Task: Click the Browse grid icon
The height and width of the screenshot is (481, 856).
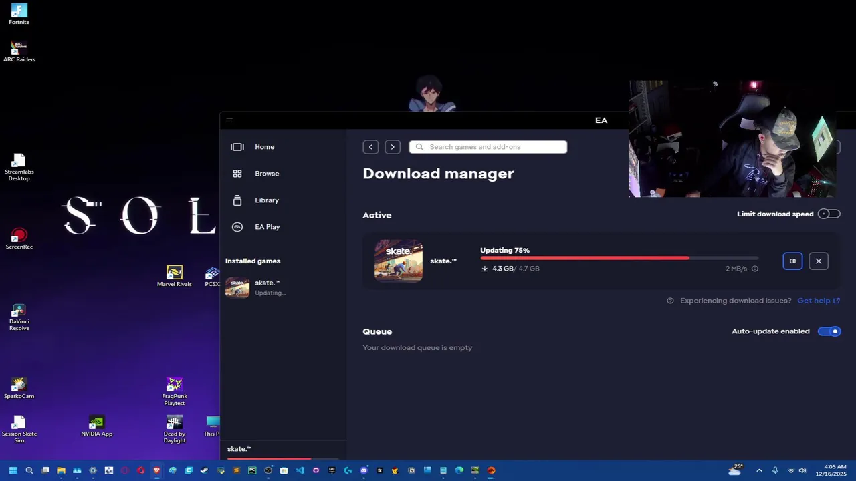Action: coord(237,174)
